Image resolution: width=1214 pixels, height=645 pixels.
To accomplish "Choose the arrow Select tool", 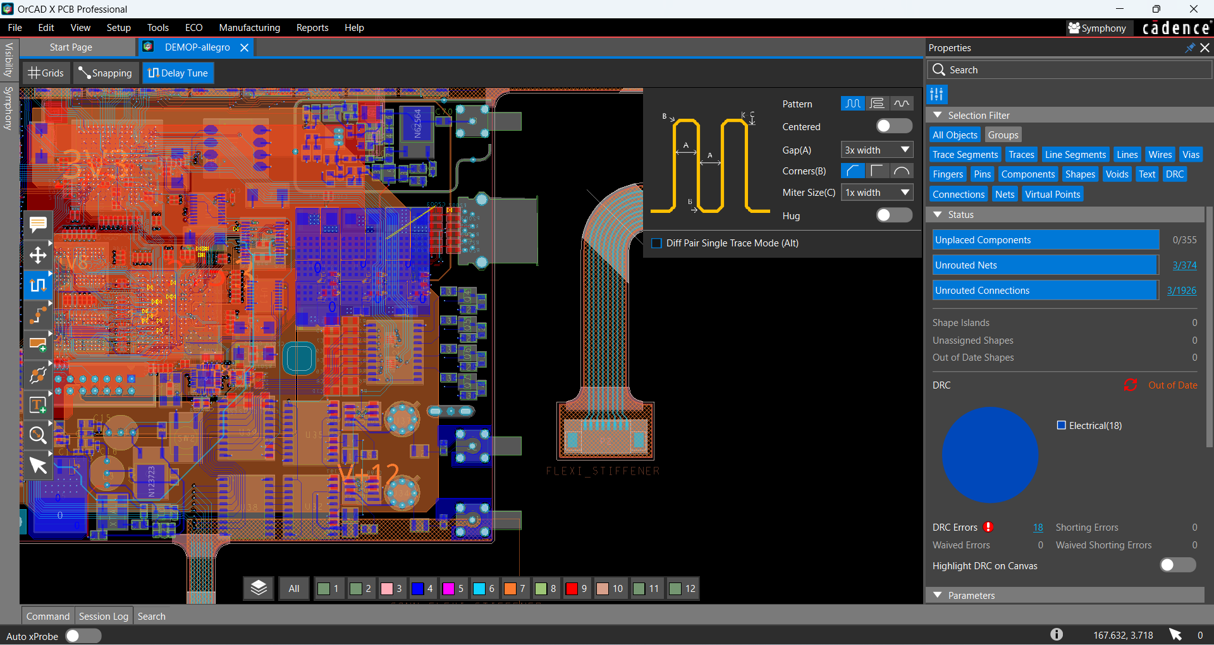I will pos(38,466).
